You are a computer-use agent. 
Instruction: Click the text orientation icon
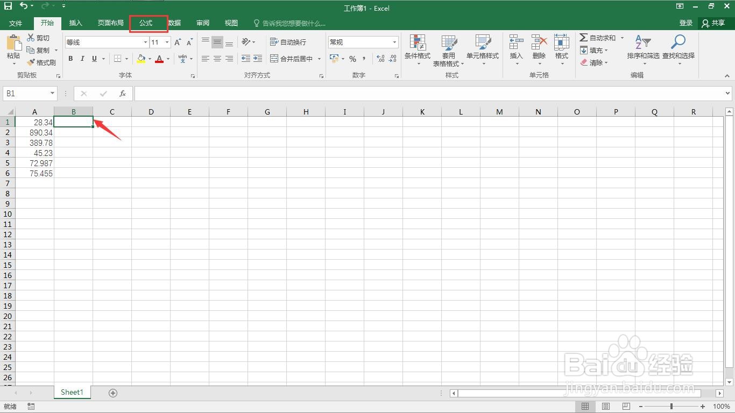pos(246,42)
